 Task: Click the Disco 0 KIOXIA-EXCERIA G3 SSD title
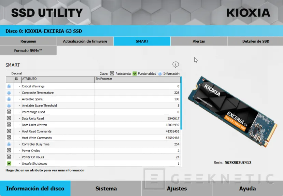(x=44, y=31)
